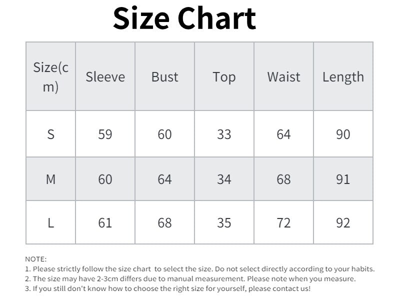This screenshot has height=300, width=400.
Task: Select sleeve value 61 for size L
Action: [105, 223]
